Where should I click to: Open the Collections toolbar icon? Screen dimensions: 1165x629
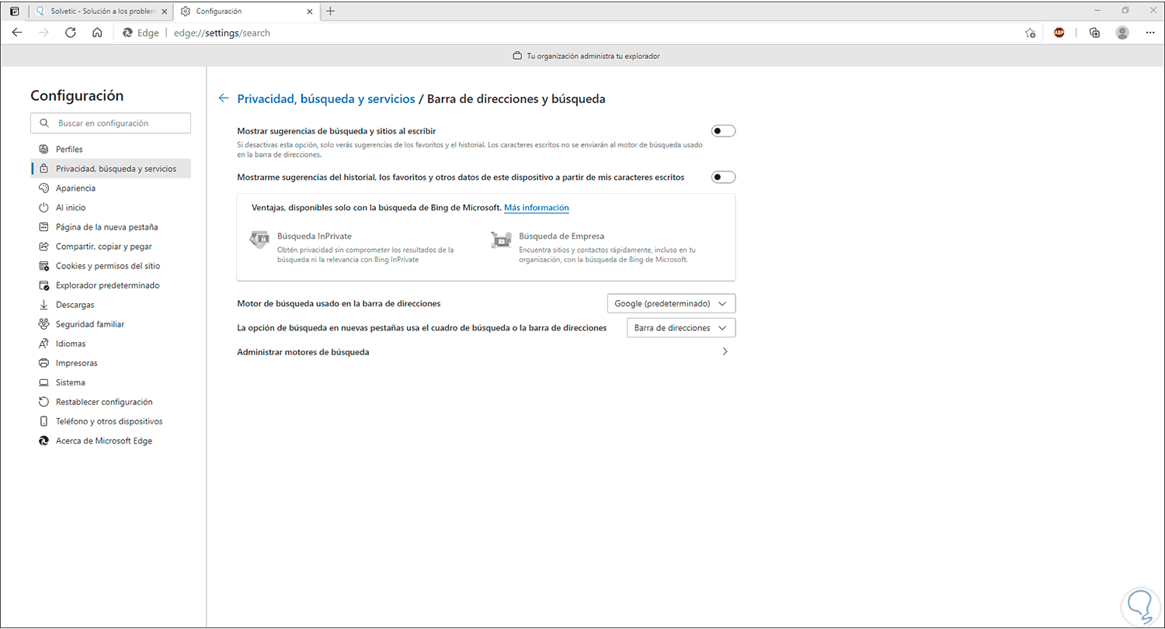(x=1094, y=33)
